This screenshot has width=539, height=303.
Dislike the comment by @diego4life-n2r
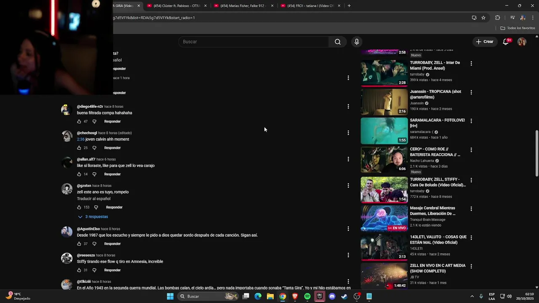pyautogui.click(x=94, y=122)
